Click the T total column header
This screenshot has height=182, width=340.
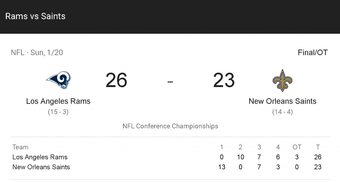(318, 147)
